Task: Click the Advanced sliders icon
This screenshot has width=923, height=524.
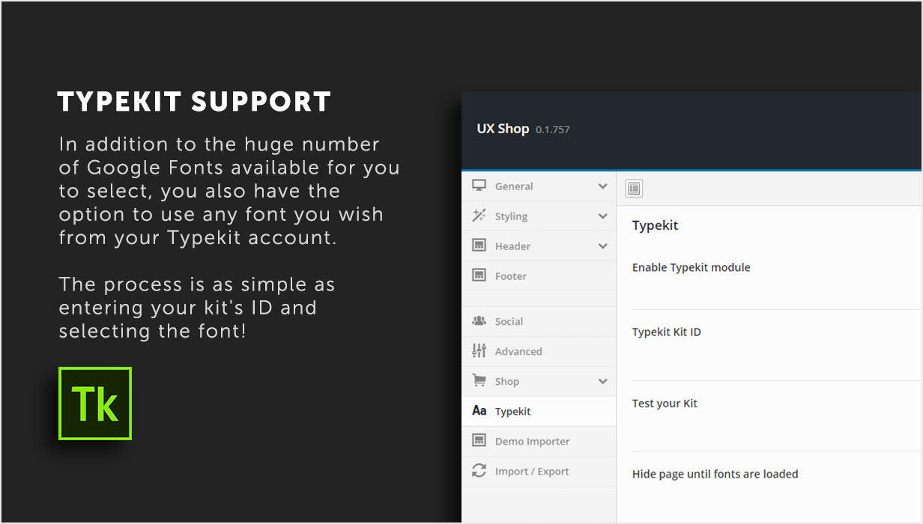Action: click(479, 350)
